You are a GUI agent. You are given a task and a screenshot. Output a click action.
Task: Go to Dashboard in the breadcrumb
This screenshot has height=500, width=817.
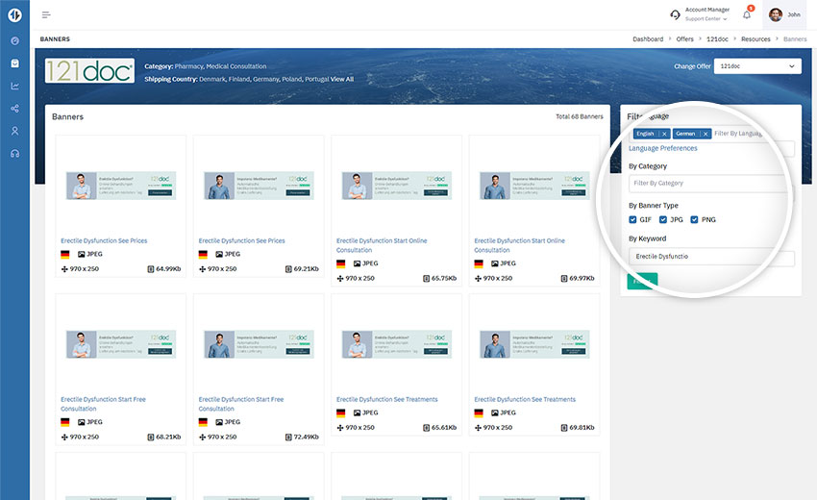click(x=648, y=39)
